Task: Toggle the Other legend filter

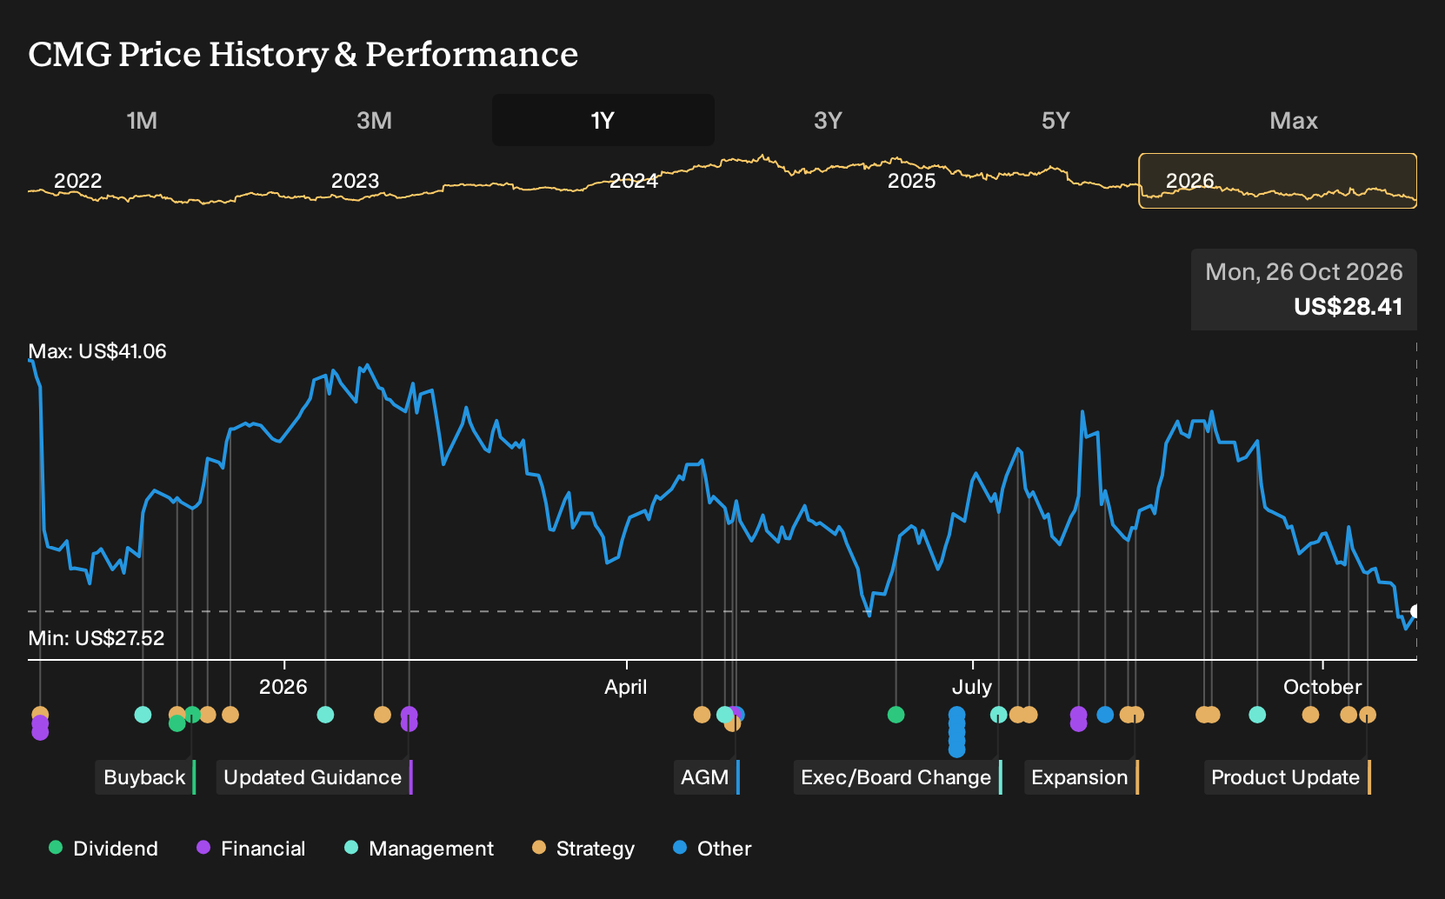Action: coord(712,848)
